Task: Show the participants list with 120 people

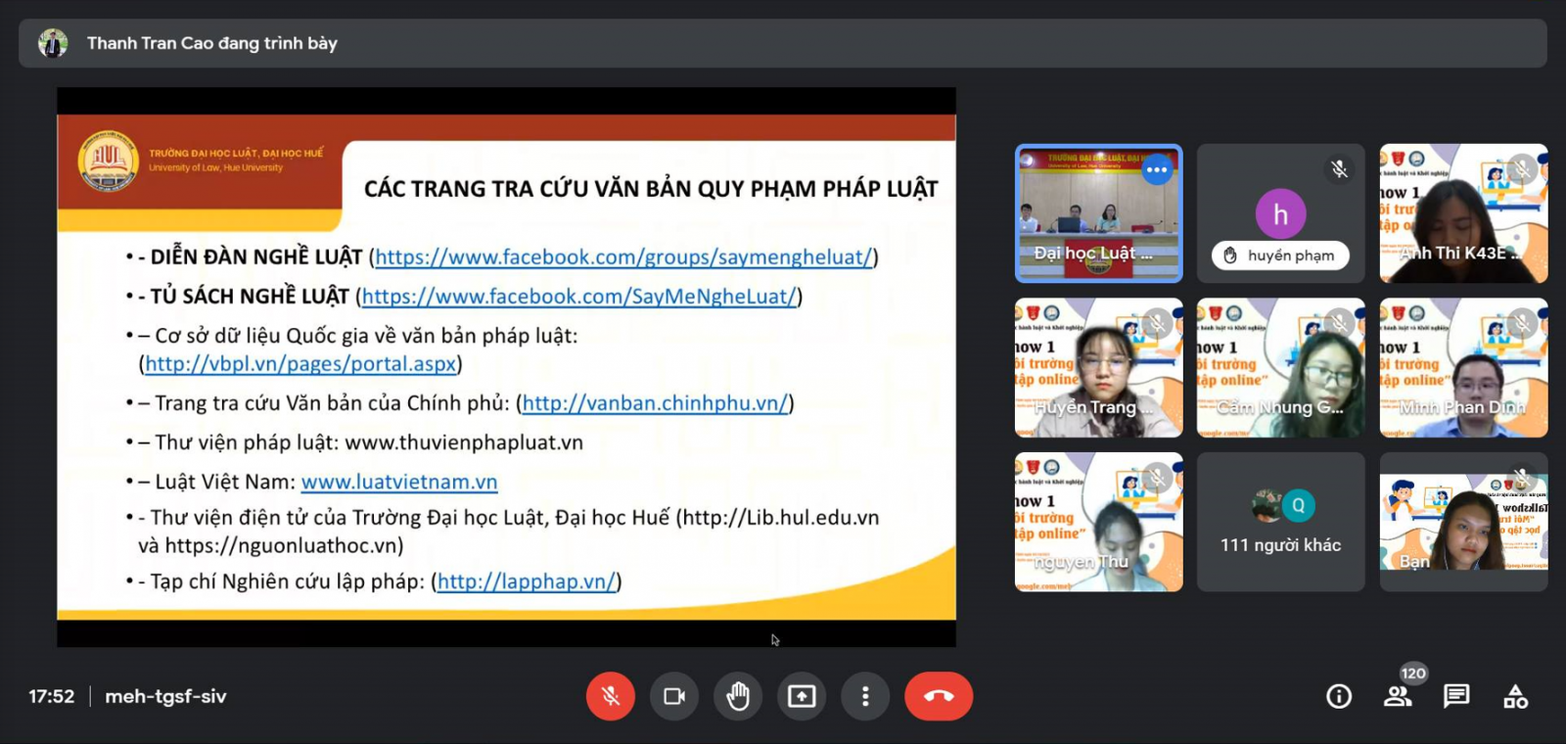Action: [1398, 696]
